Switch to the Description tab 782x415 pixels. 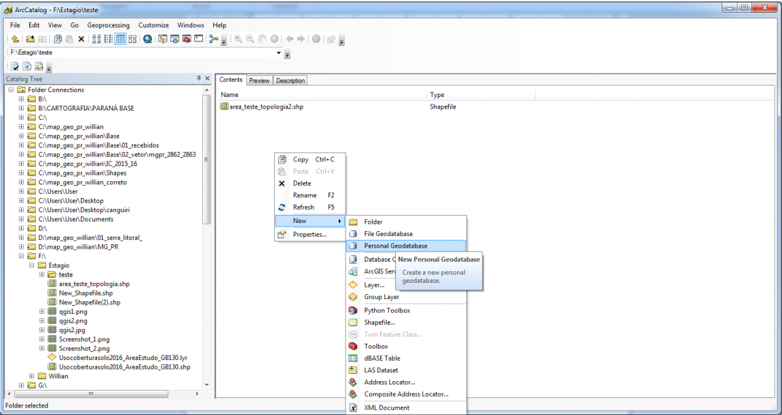pos(291,80)
